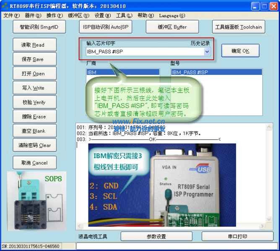The image size is (280, 251).
Task: Click the 参数设置 button
Action: (x=156, y=236)
